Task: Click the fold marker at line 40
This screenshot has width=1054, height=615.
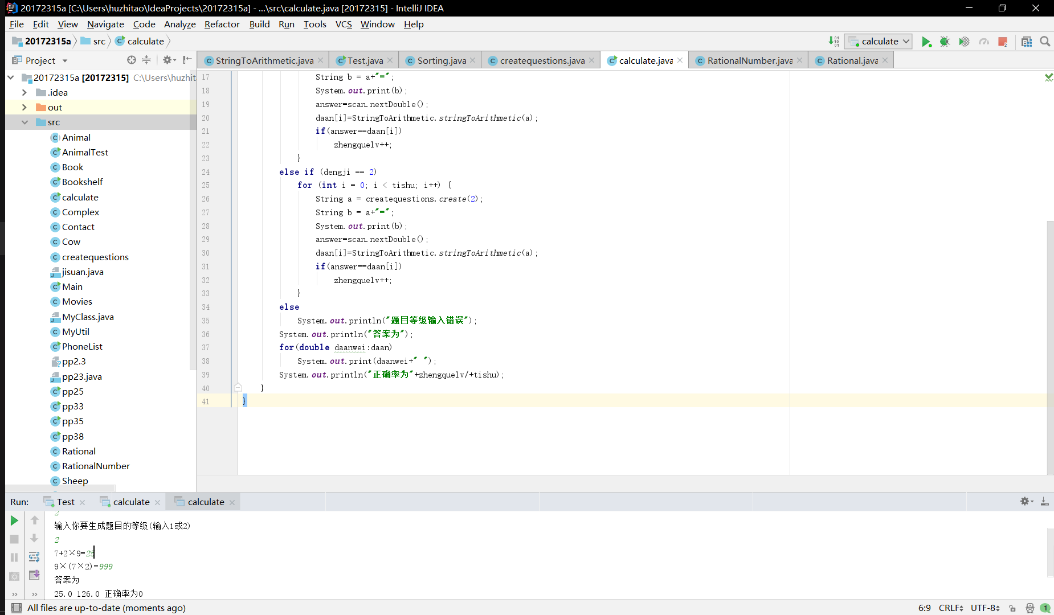Action: (238, 388)
